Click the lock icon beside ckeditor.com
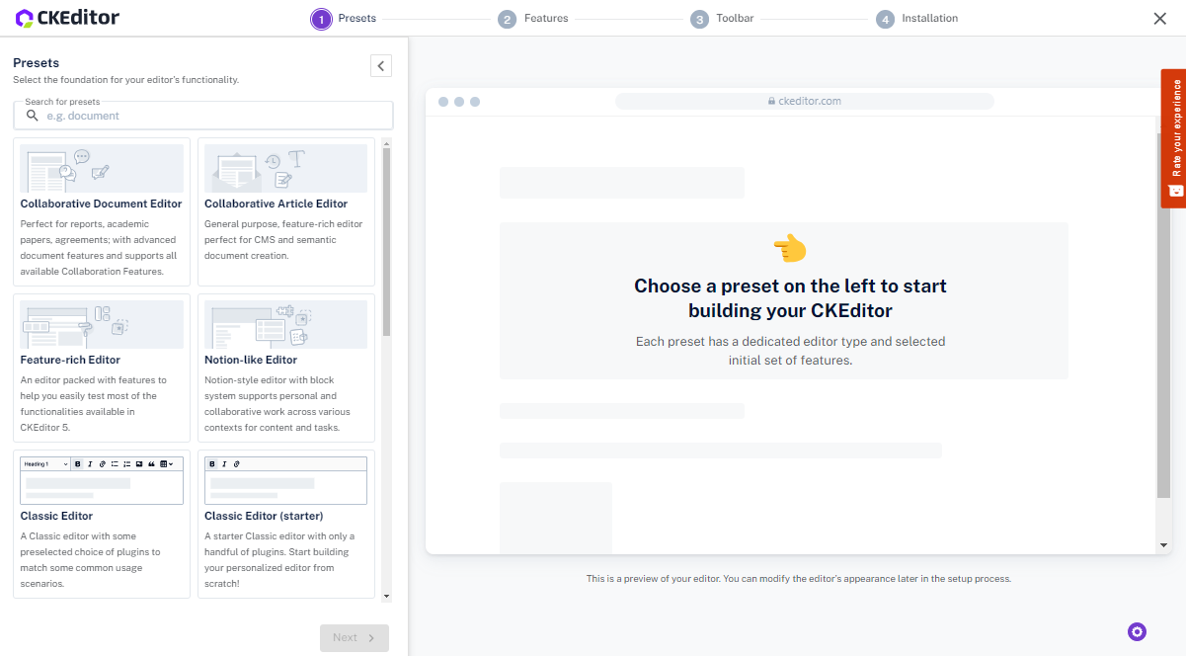The image size is (1186, 656). [772, 101]
